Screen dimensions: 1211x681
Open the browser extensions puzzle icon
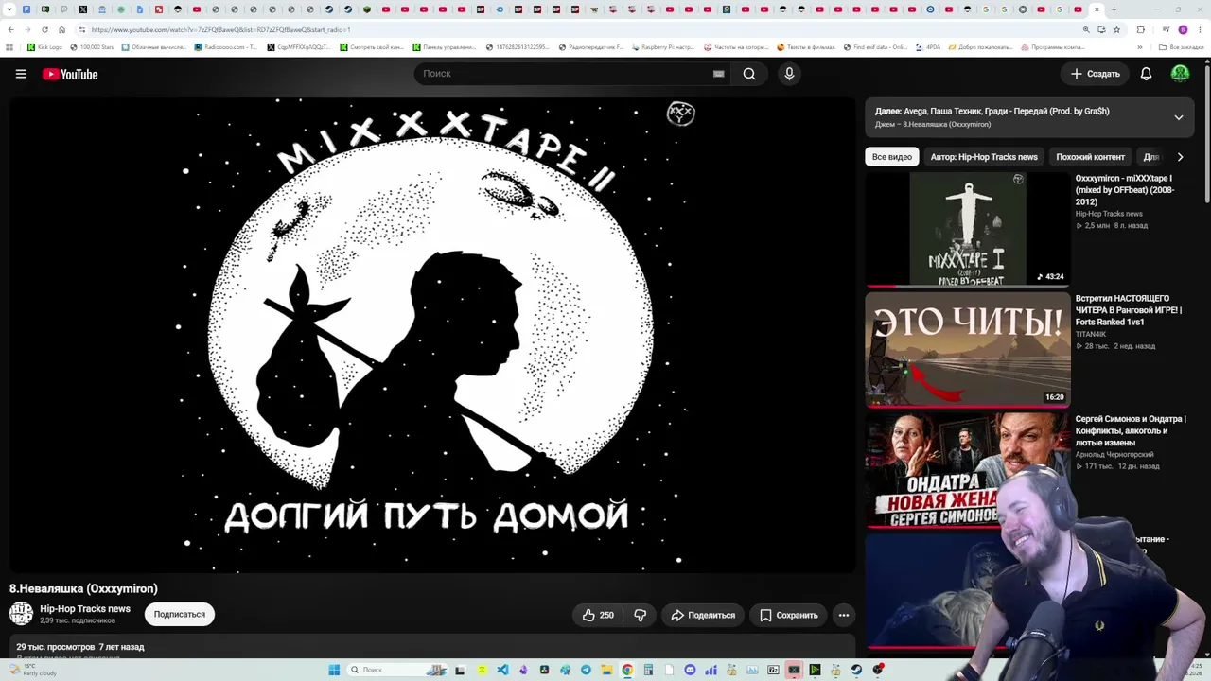pos(1141,29)
